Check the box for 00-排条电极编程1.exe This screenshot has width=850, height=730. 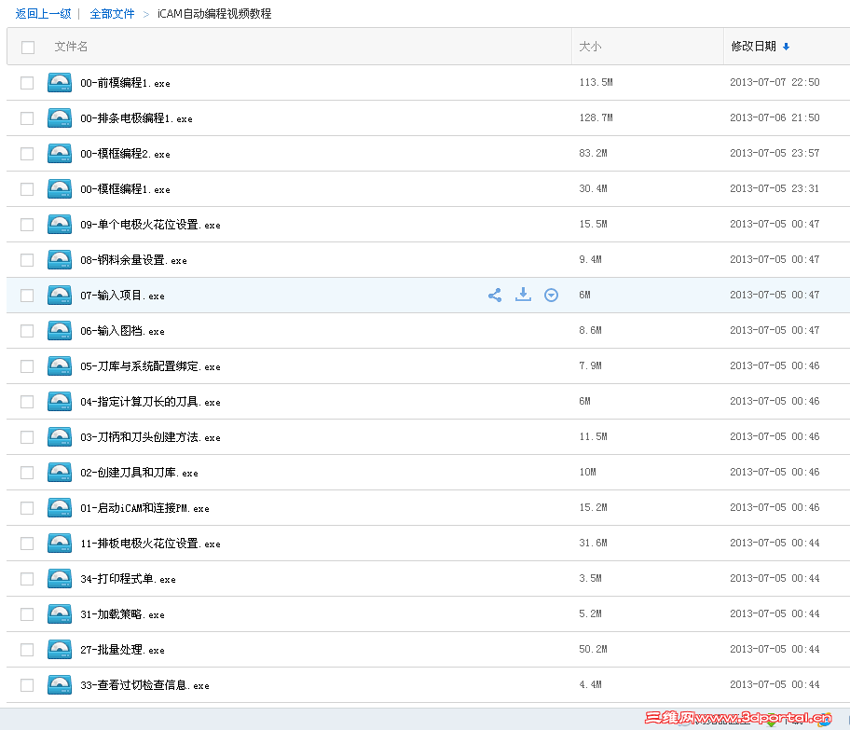tap(27, 118)
